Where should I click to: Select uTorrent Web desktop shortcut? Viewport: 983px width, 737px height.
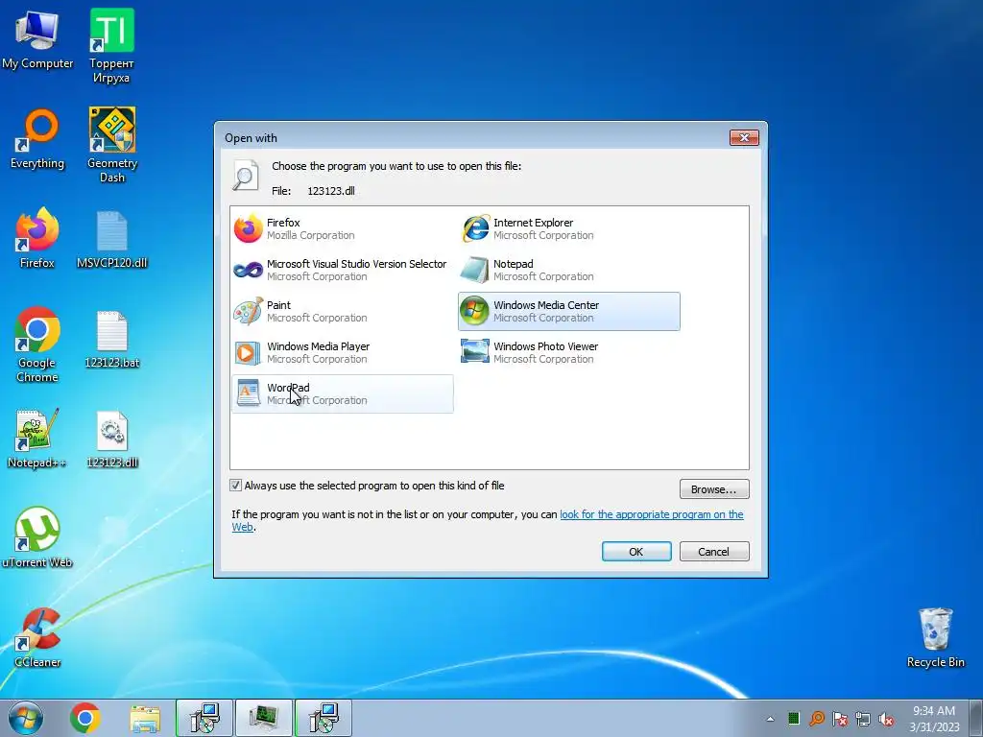click(37, 537)
